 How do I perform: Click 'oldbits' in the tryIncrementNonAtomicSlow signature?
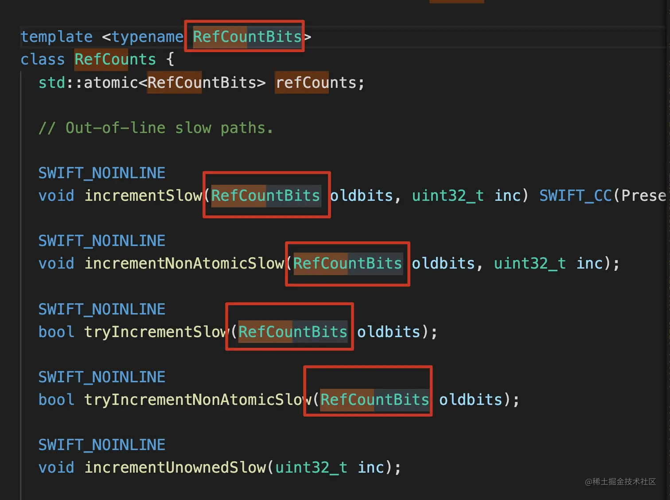(x=471, y=400)
